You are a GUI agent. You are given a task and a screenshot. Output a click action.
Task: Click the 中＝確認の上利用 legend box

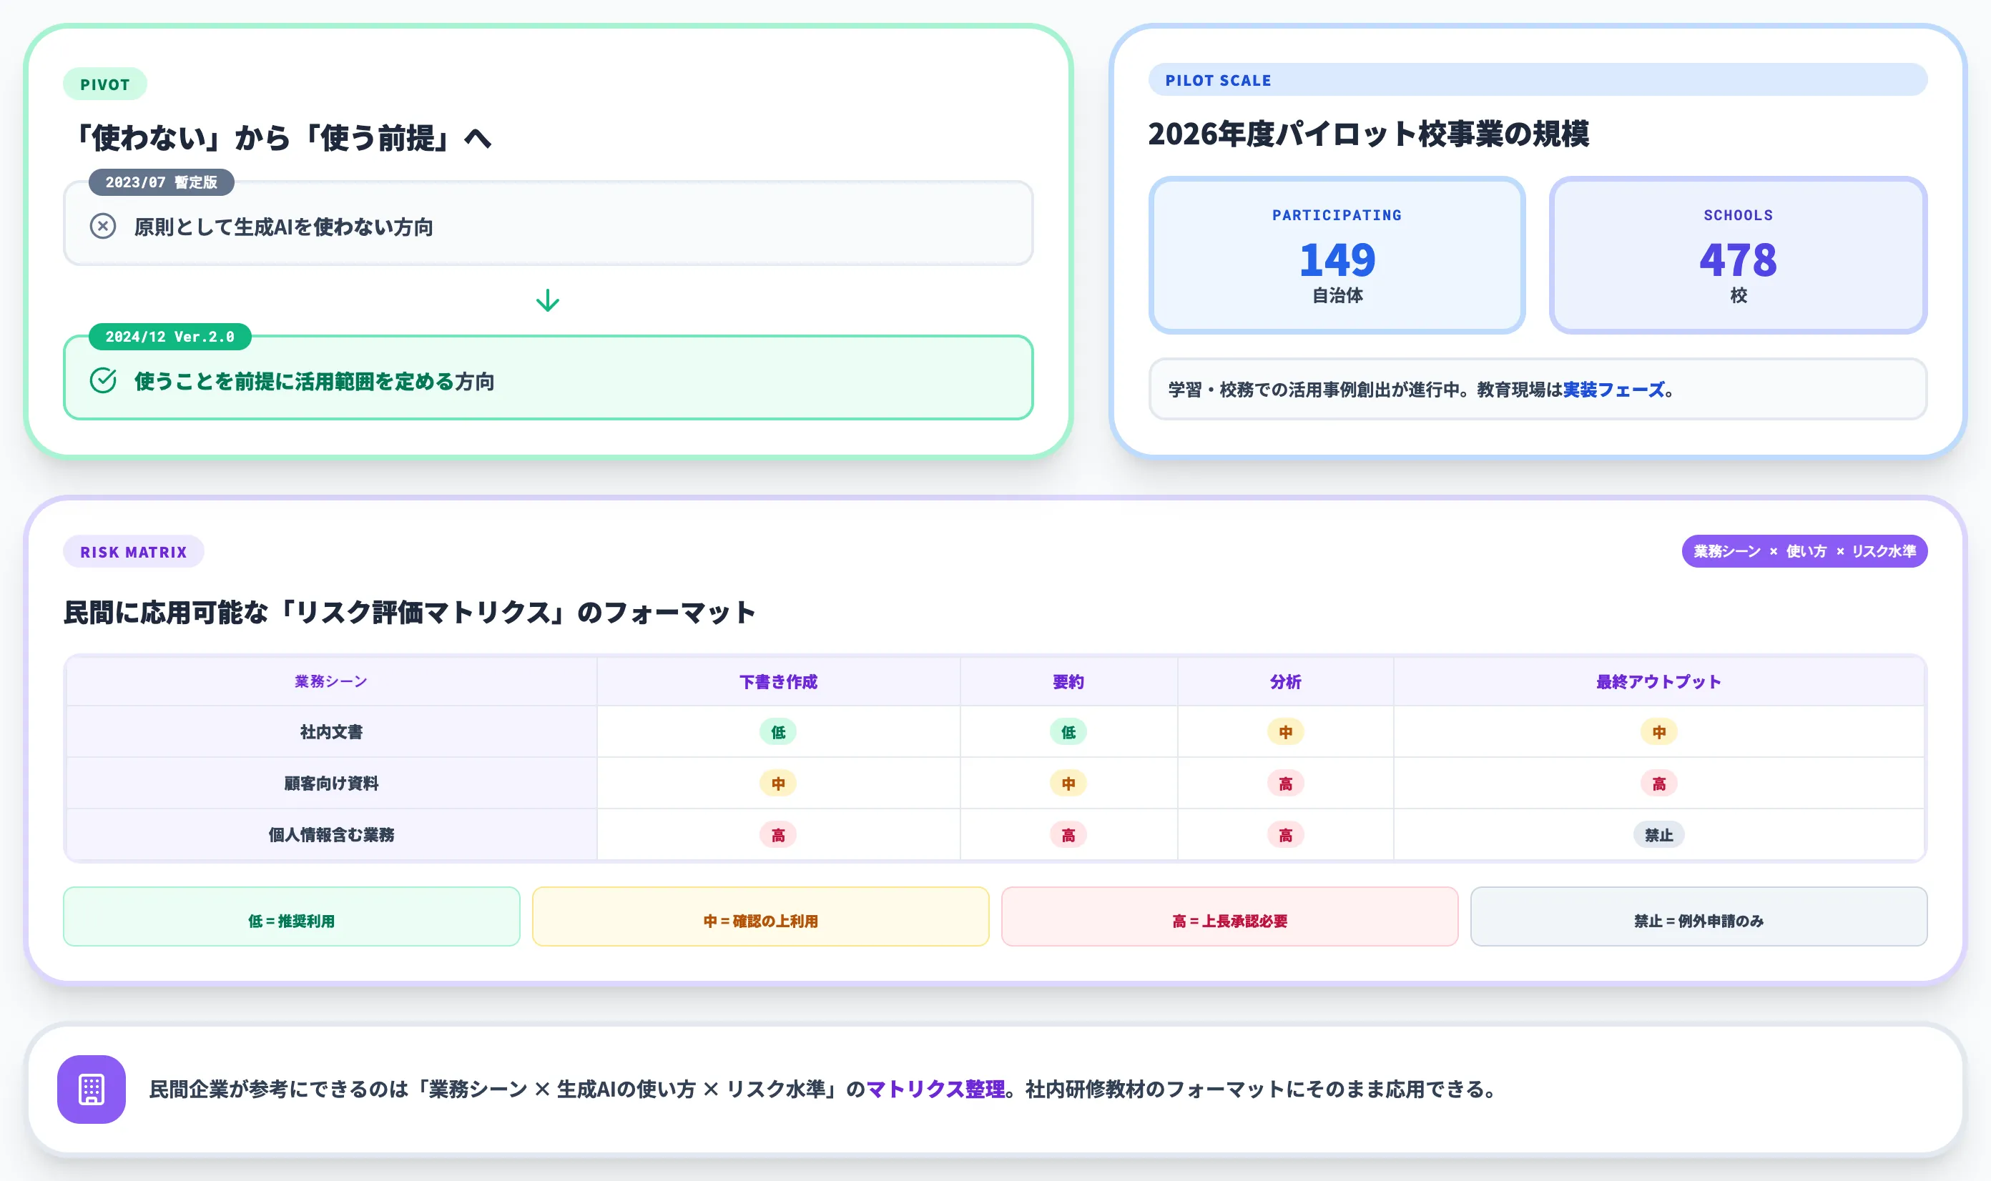point(760,916)
